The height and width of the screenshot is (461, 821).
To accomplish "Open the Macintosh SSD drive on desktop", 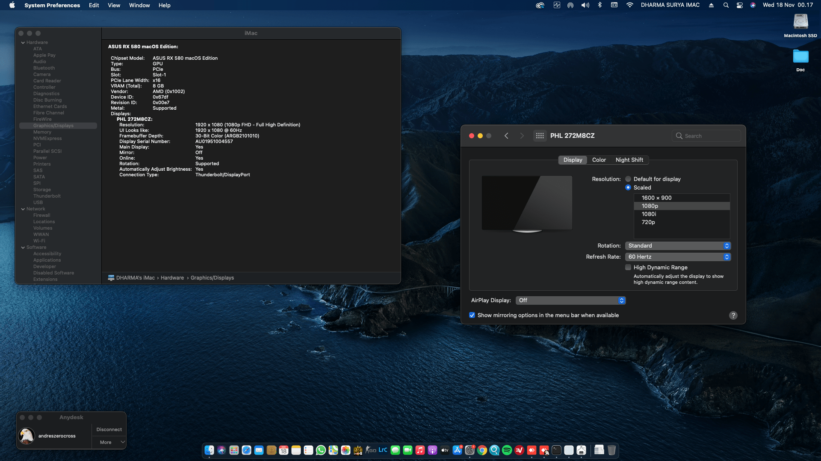I will click(x=800, y=21).
